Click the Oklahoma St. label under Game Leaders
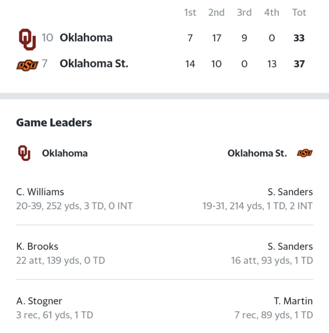Image resolution: width=329 pixels, height=333 pixels. (257, 153)
